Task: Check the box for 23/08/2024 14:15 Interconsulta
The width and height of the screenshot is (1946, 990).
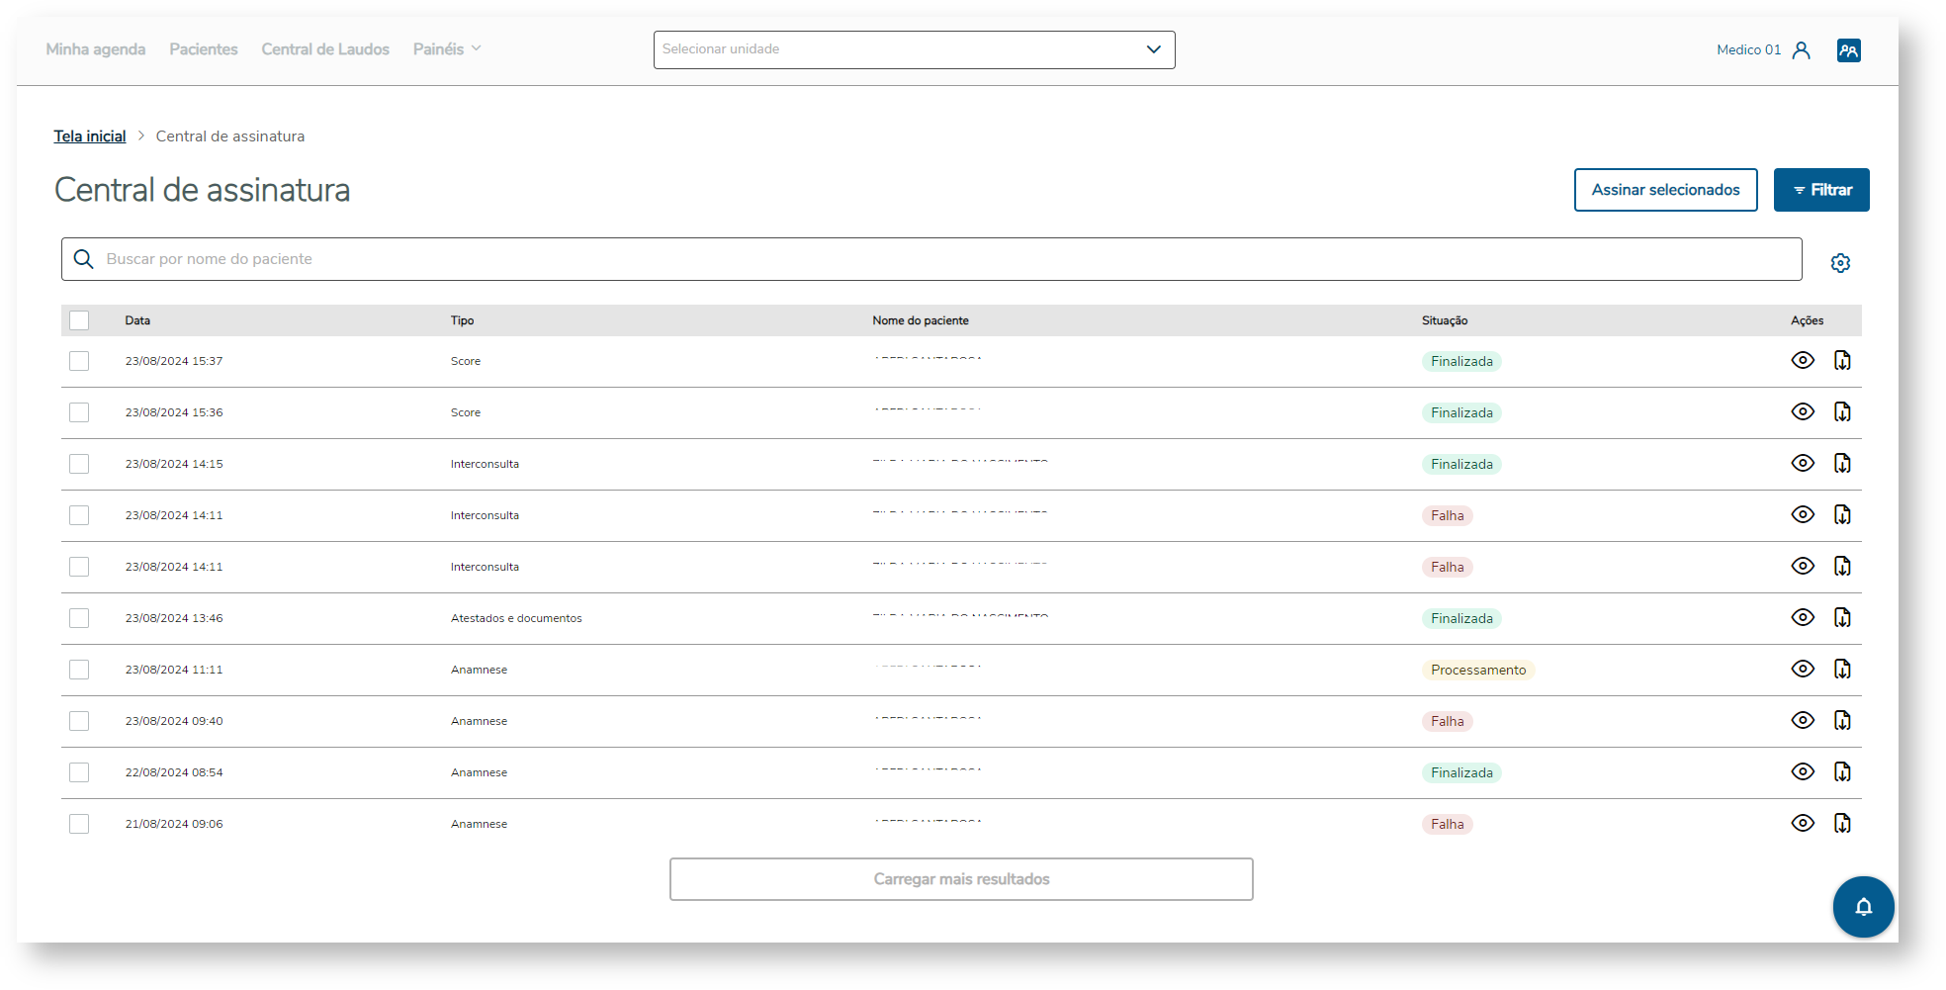Action: point(79,464)
